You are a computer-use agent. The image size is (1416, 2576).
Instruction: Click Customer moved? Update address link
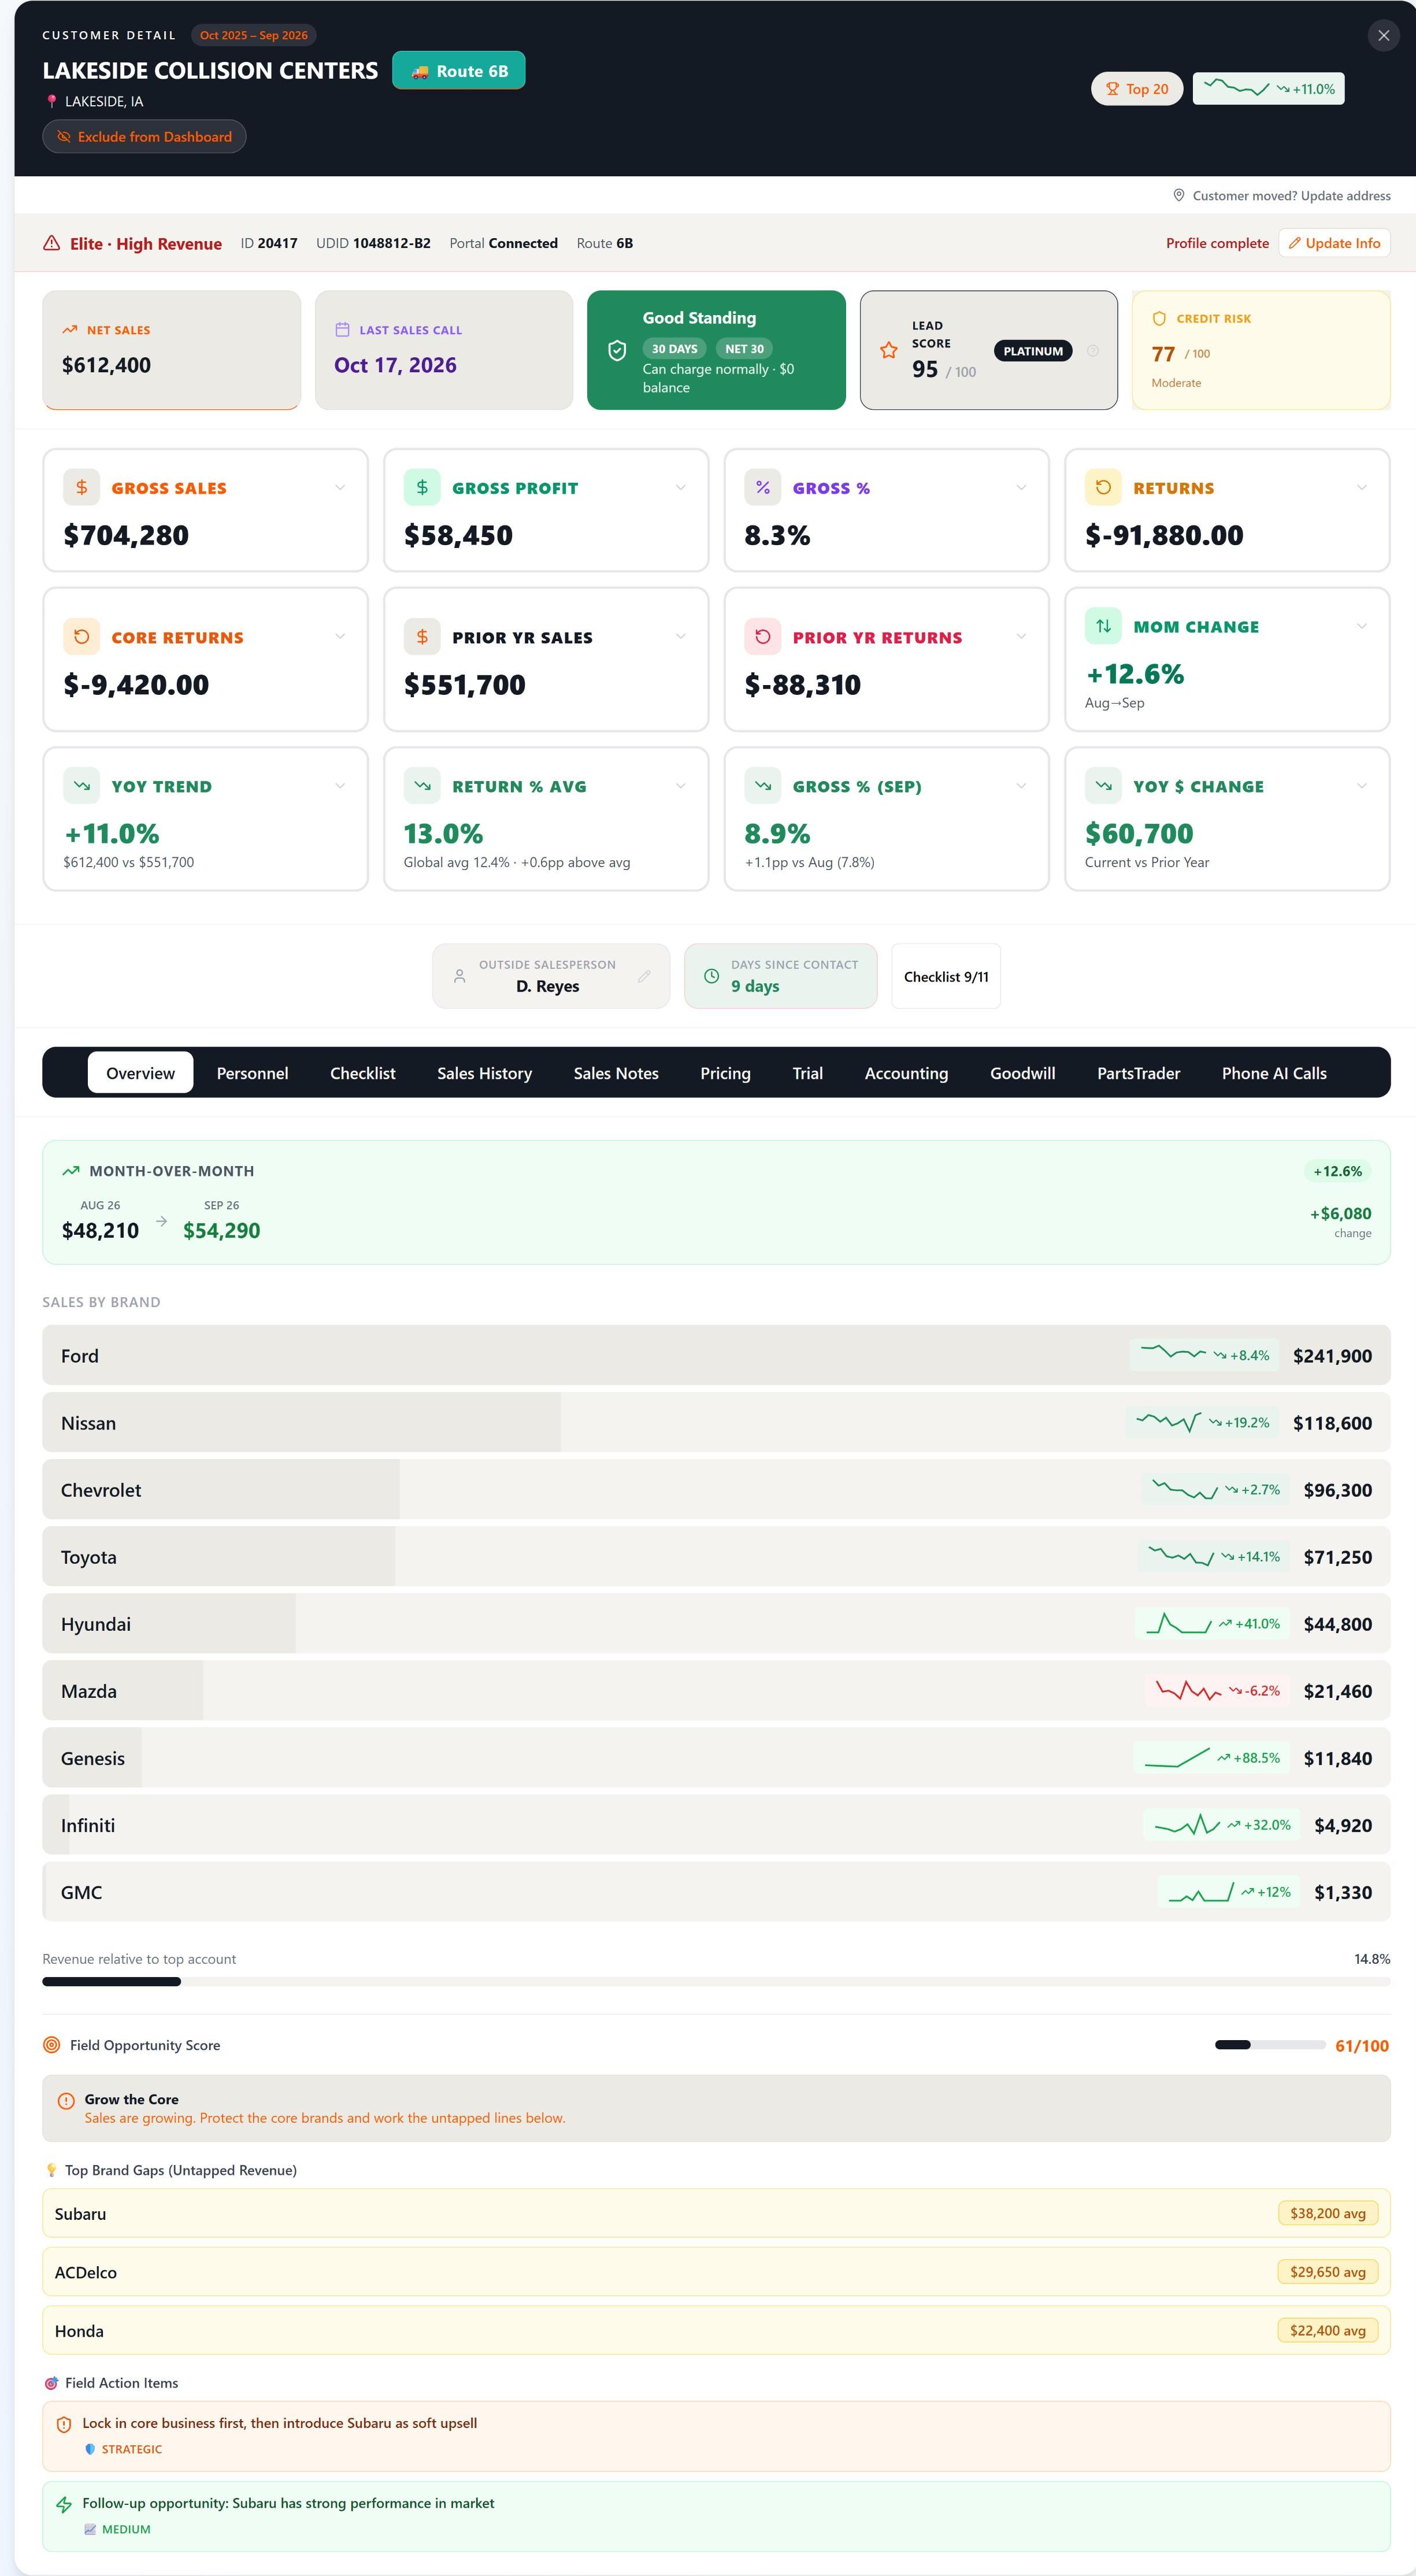[1282, 196]
